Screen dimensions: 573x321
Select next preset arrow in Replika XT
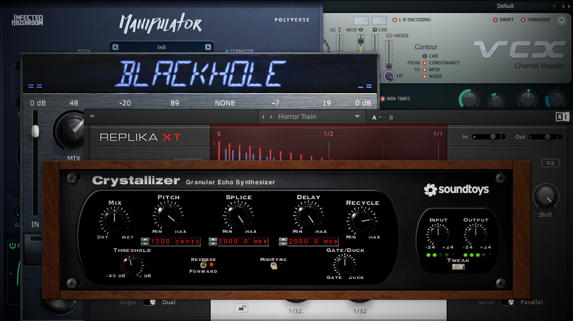click(271, 117)
